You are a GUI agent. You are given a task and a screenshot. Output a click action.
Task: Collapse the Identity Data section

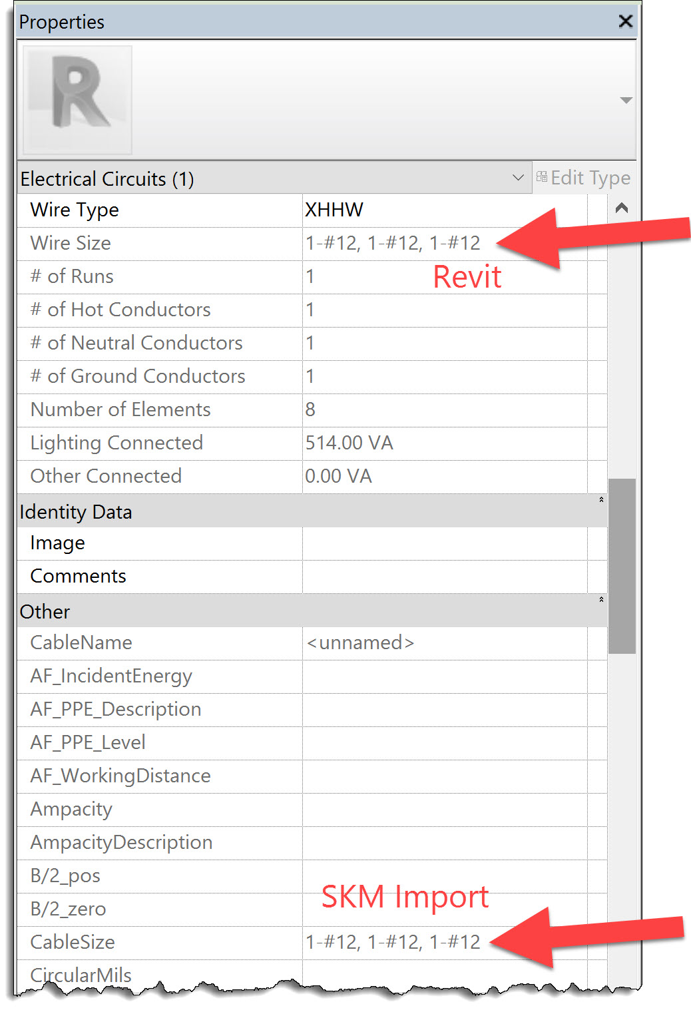600,499
